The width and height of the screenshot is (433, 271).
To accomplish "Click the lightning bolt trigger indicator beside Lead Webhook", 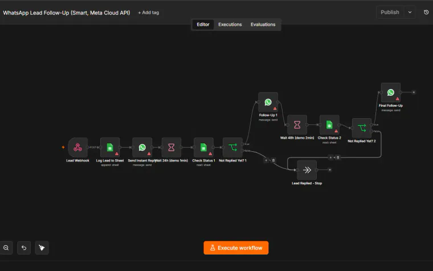I will (63, 147).
